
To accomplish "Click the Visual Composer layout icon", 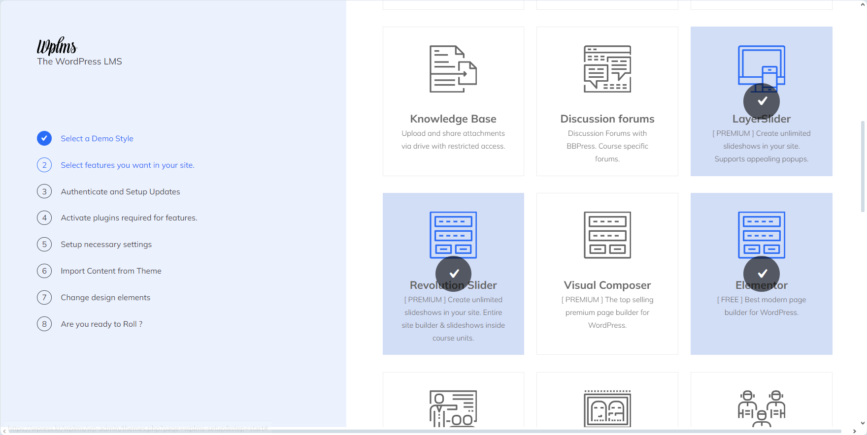I will click(x=607, y=235).
